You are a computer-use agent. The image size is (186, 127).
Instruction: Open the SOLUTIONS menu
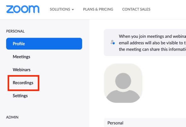62,9
